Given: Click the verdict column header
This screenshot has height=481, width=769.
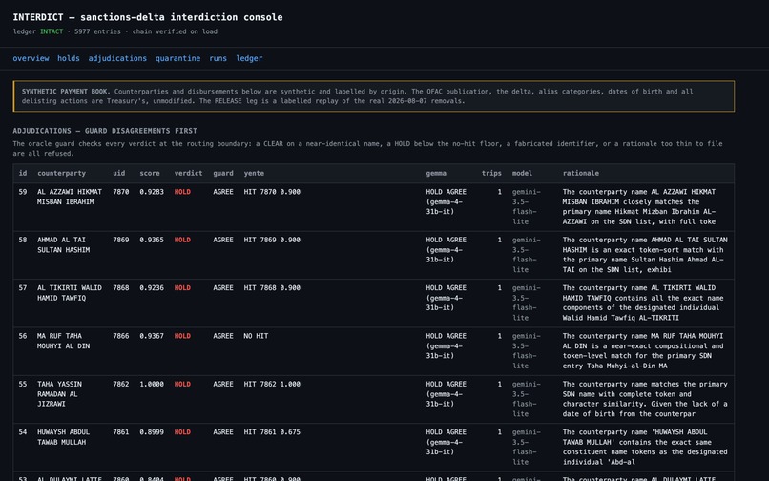Looking at the screenshot, I should [188, 173].
